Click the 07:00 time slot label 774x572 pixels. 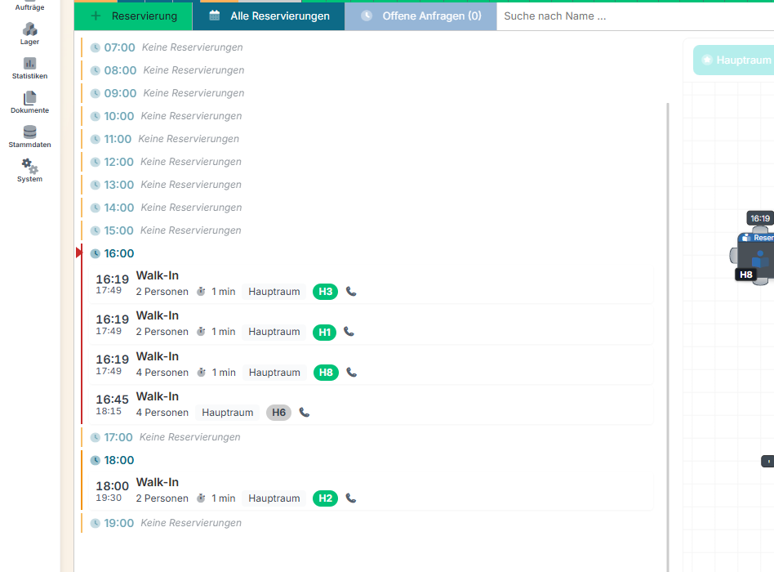point(119,47)
